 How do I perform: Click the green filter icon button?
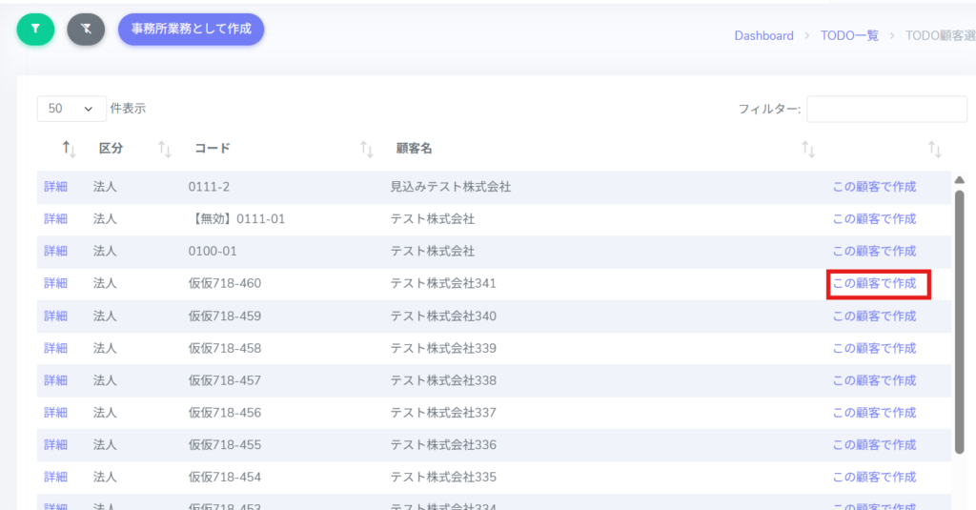point(36,30)
